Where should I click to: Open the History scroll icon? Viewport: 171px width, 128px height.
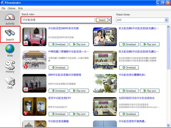(10, 65)
